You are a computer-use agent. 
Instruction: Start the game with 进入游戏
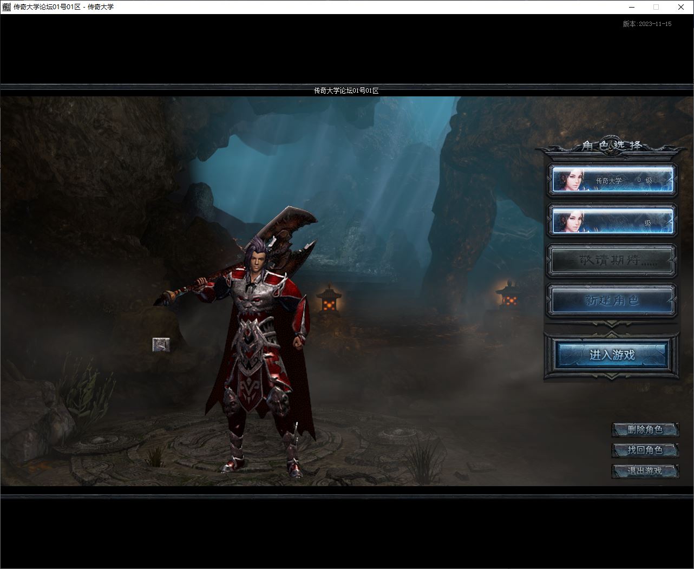coord(612,355)
